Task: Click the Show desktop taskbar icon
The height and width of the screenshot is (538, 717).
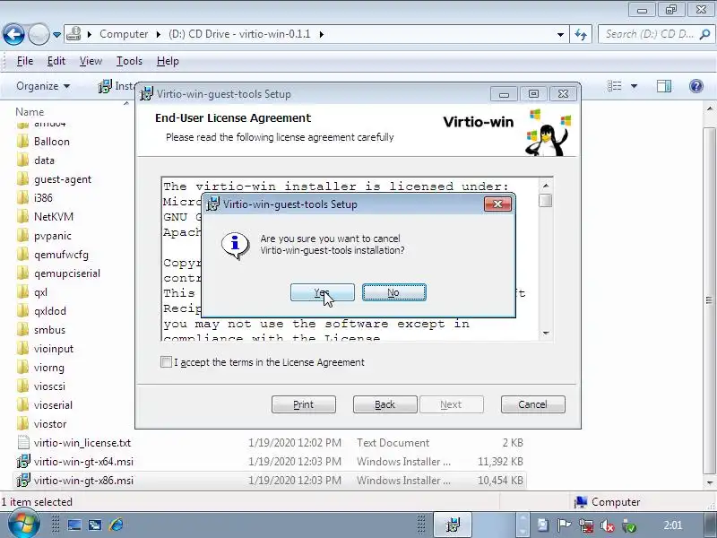Action: point(74,525)
